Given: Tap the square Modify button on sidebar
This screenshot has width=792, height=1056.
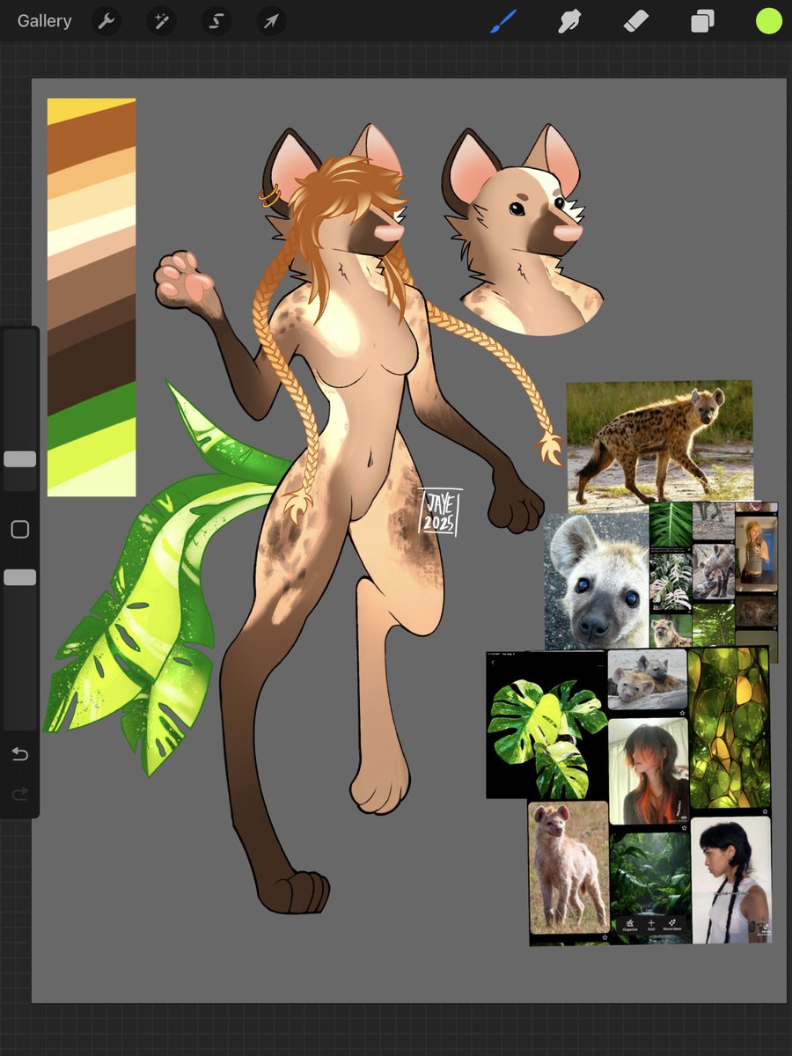Looking at the screenshot, I should [19, 529].
